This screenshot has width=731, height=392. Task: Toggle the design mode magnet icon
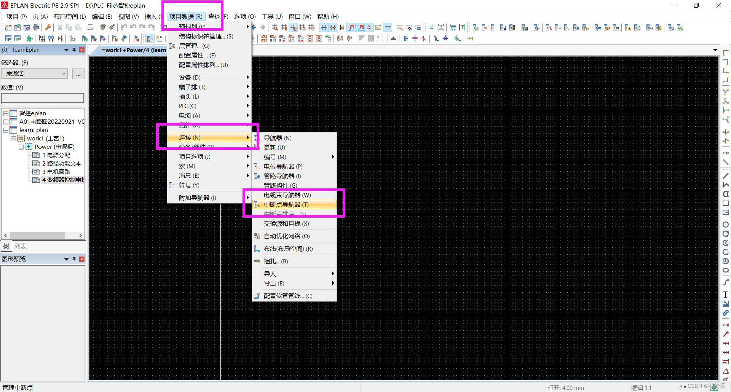[361, 27]
